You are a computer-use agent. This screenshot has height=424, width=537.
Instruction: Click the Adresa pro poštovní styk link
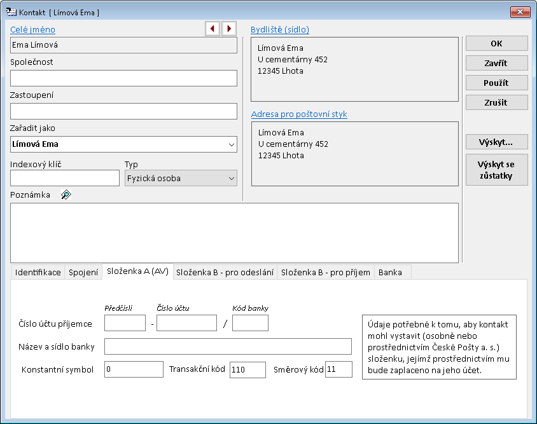(299, 114)
